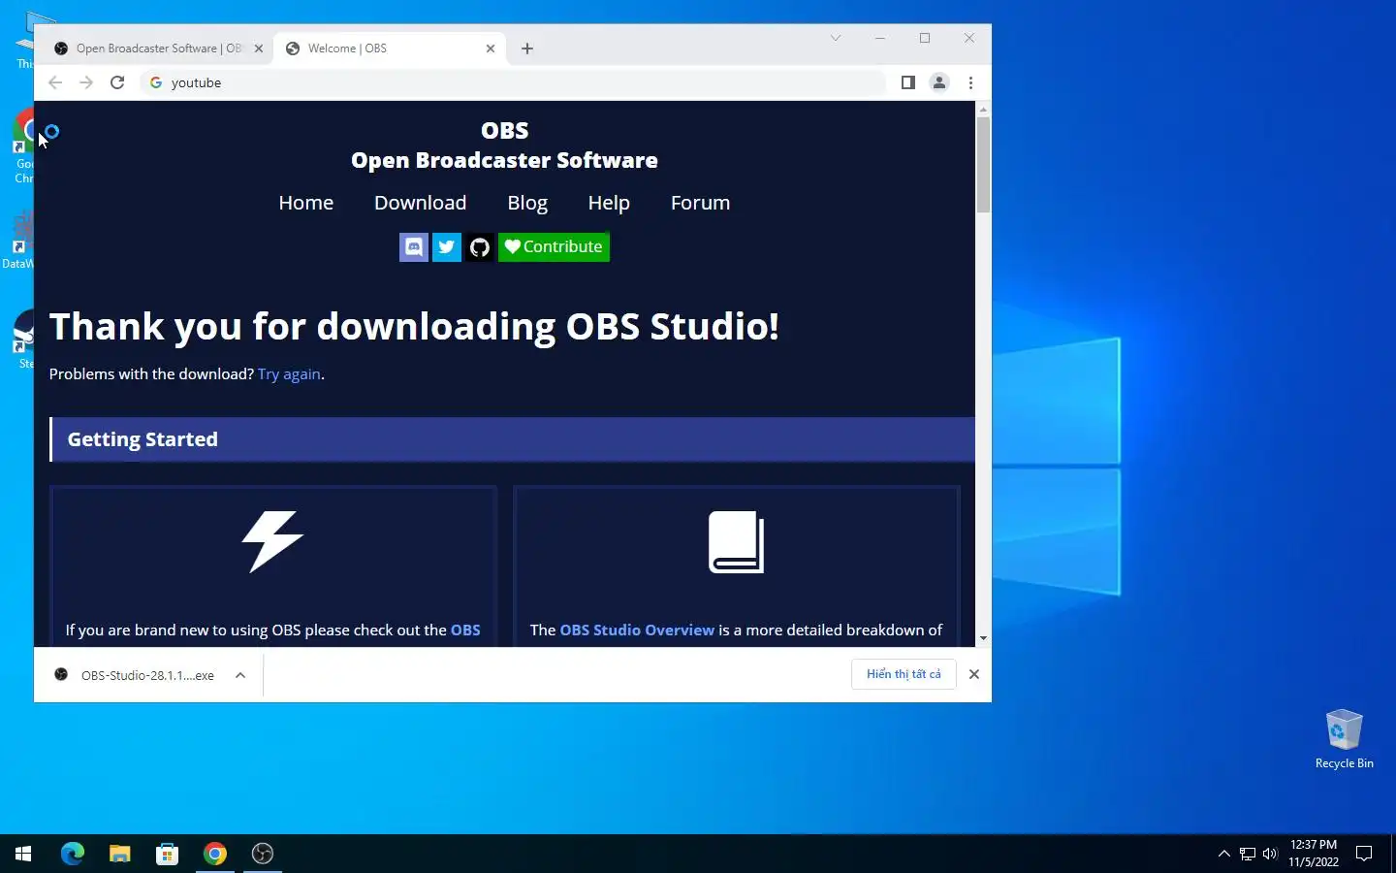Toggle the Chrome side panel icon
The image size is (1396, 873).
(x=908, y=82)
